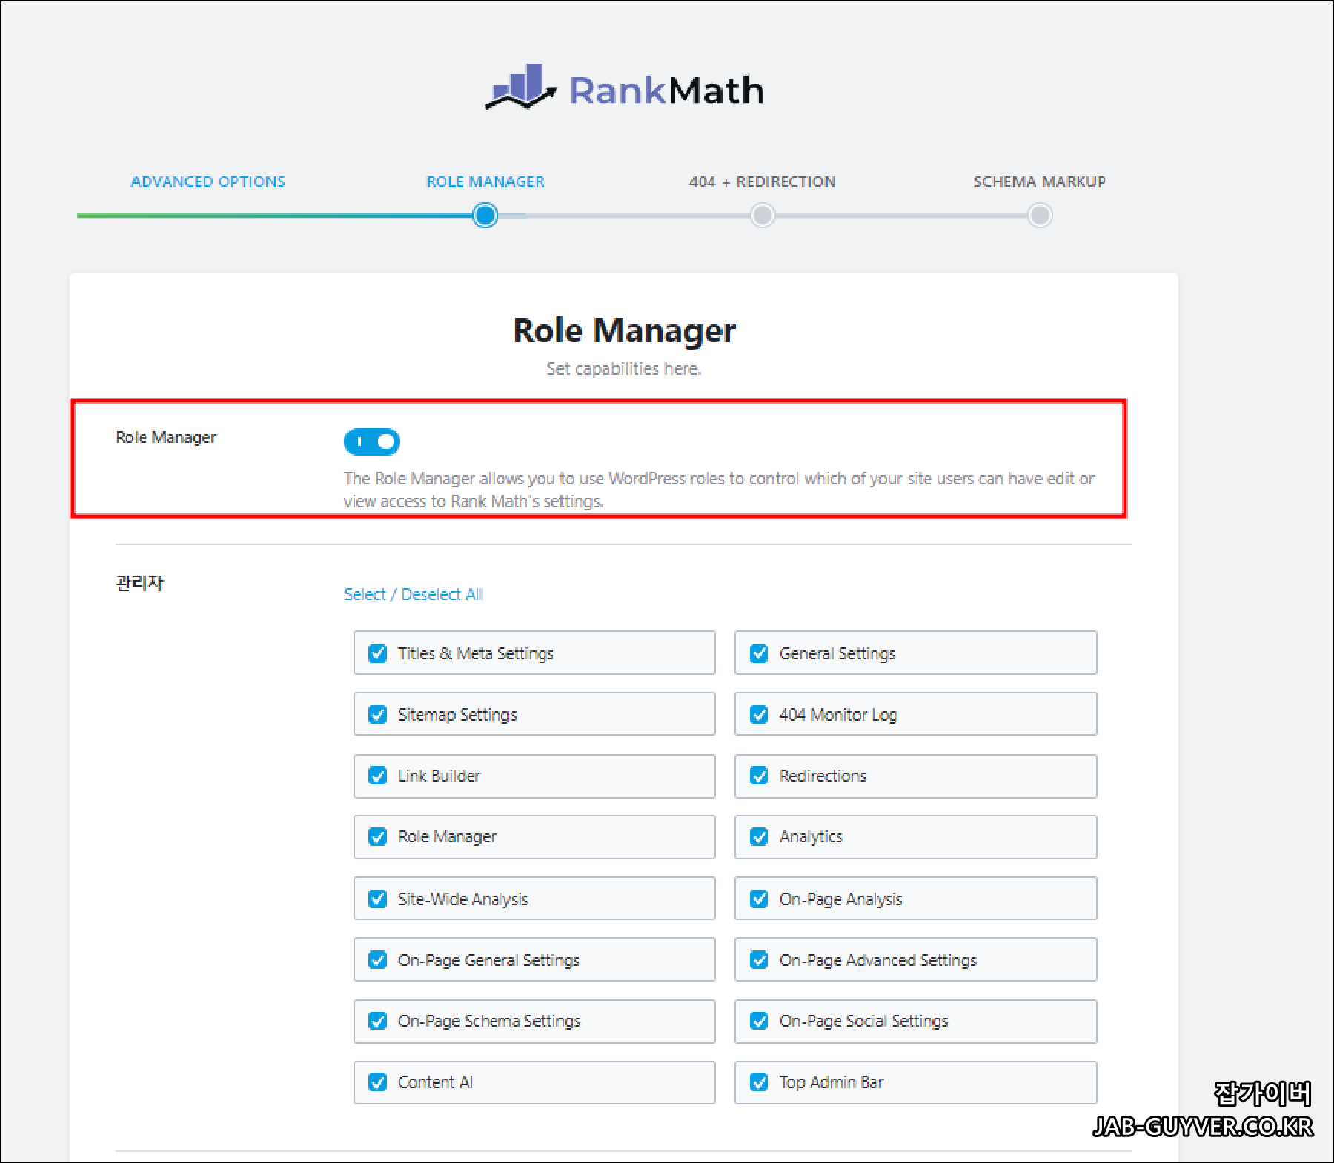Uncheck Titles & Meta Settings

coord(378,653)
